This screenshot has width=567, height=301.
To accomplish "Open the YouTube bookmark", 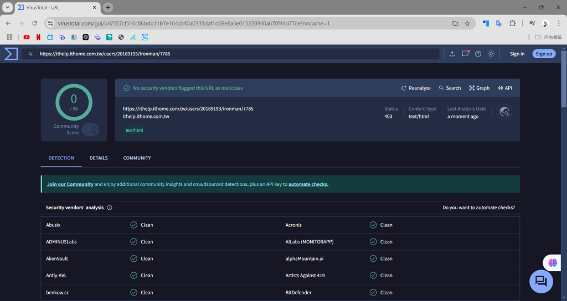I will click(x=27, y=37).
